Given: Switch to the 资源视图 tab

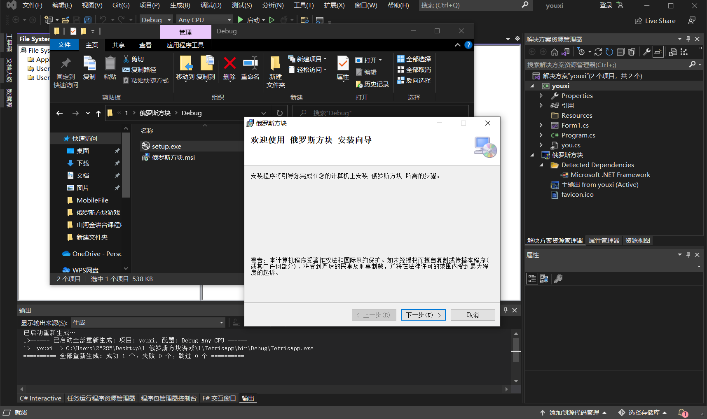Looking at the screenshot, I should (x=638, y=240).
